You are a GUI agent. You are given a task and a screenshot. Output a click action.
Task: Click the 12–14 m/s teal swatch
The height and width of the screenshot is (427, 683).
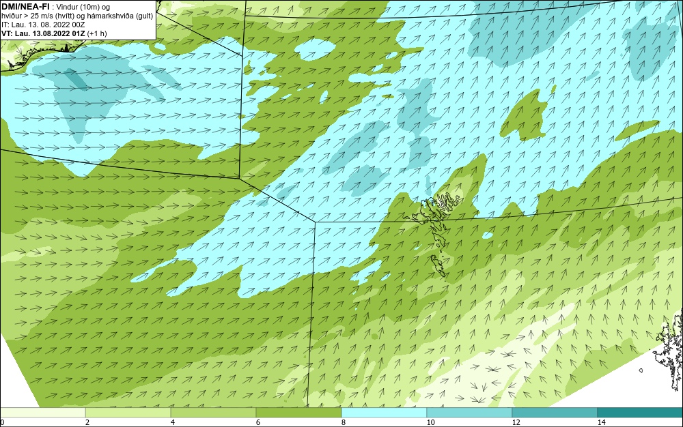point(555,413)
